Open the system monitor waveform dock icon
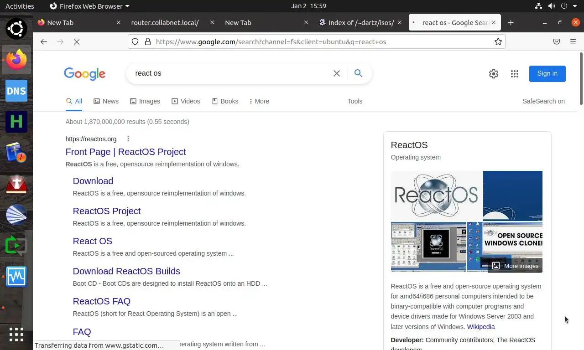Screen dimensions: 584x350 pos(16,277)
